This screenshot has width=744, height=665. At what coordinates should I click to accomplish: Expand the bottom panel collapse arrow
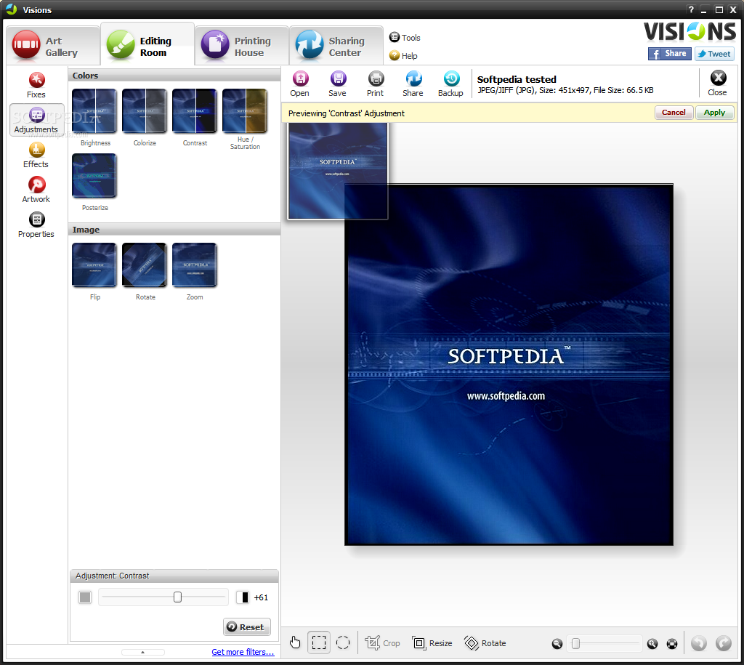pos(143,652)
